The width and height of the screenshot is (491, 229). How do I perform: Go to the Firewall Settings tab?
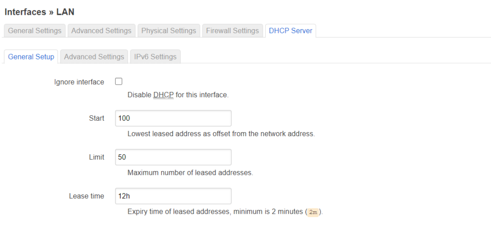click(x=233, y=31)
